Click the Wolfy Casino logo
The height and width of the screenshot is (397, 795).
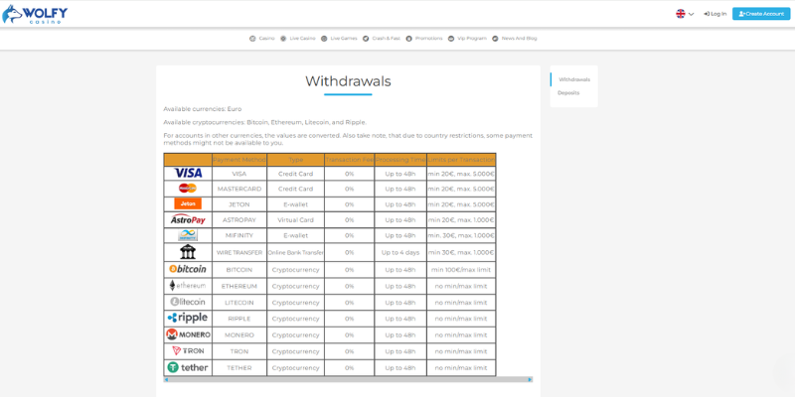pyautogui.click(x=35, y=14)
